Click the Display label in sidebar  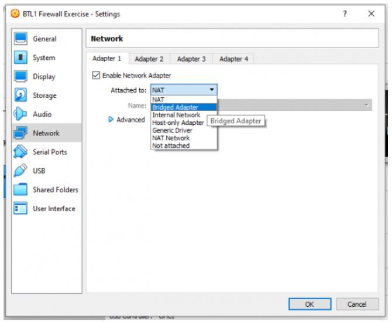click(44, 77)
